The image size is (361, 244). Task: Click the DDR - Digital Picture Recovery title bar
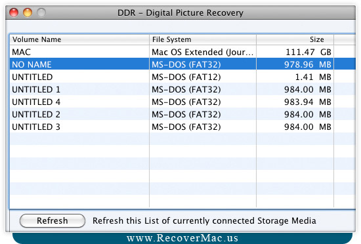tap(180, 12)
